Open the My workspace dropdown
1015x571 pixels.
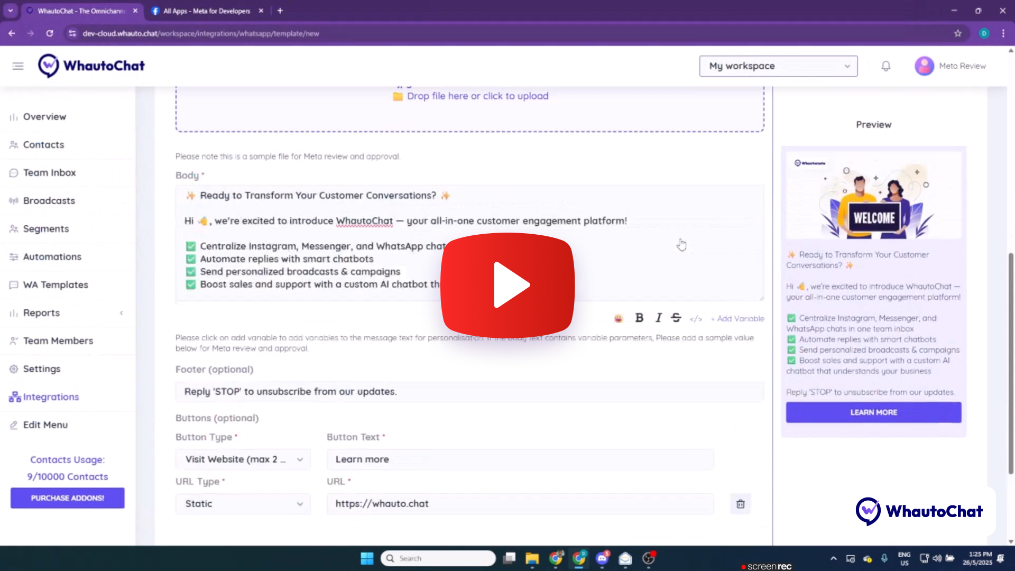coord(778,66)
